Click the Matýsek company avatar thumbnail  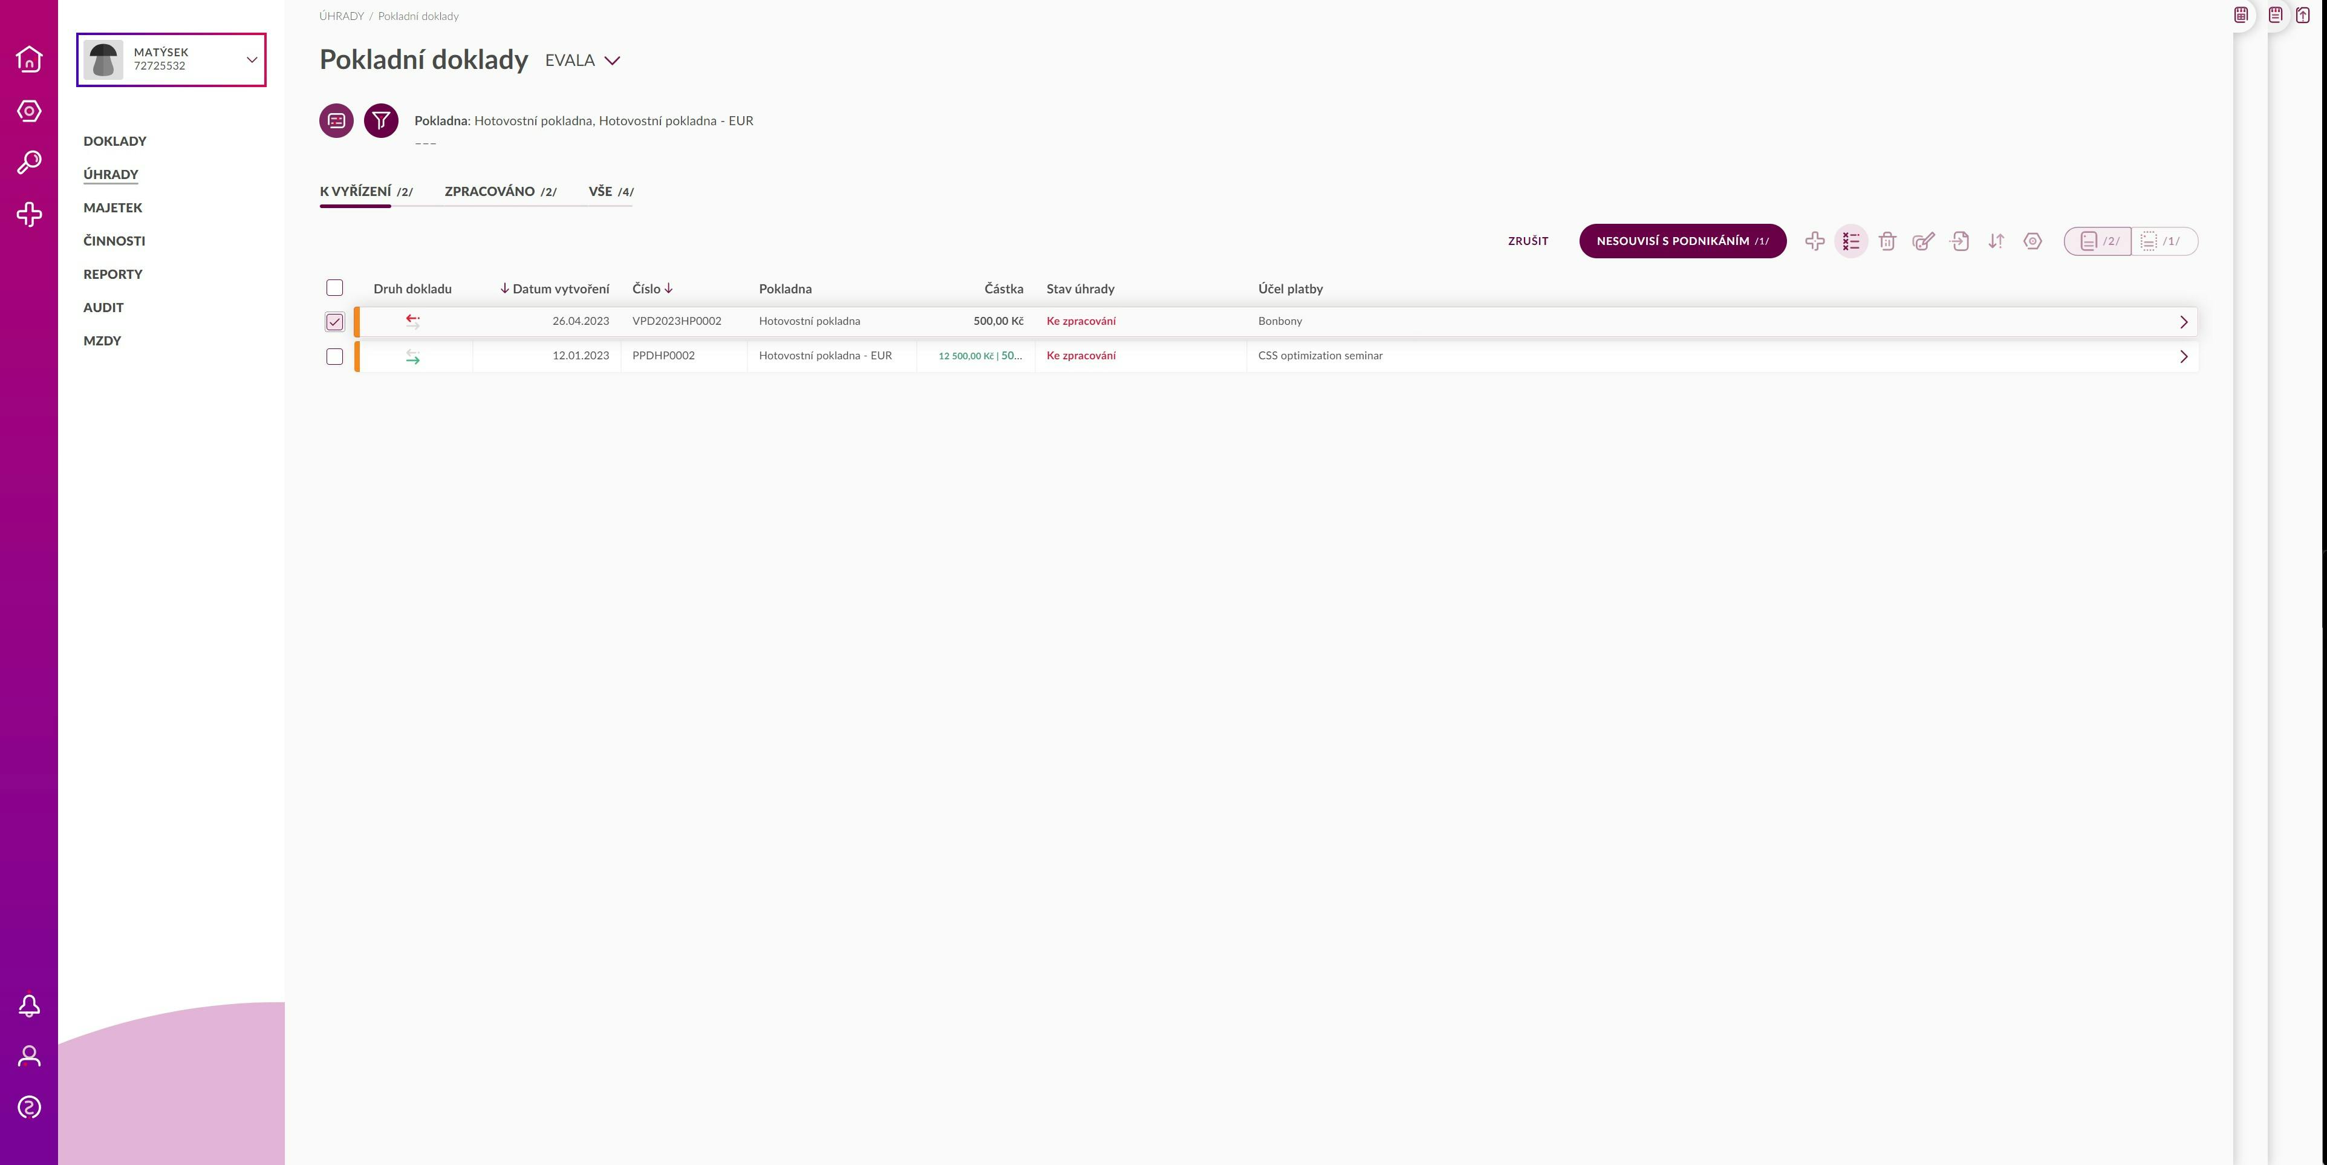103,60
